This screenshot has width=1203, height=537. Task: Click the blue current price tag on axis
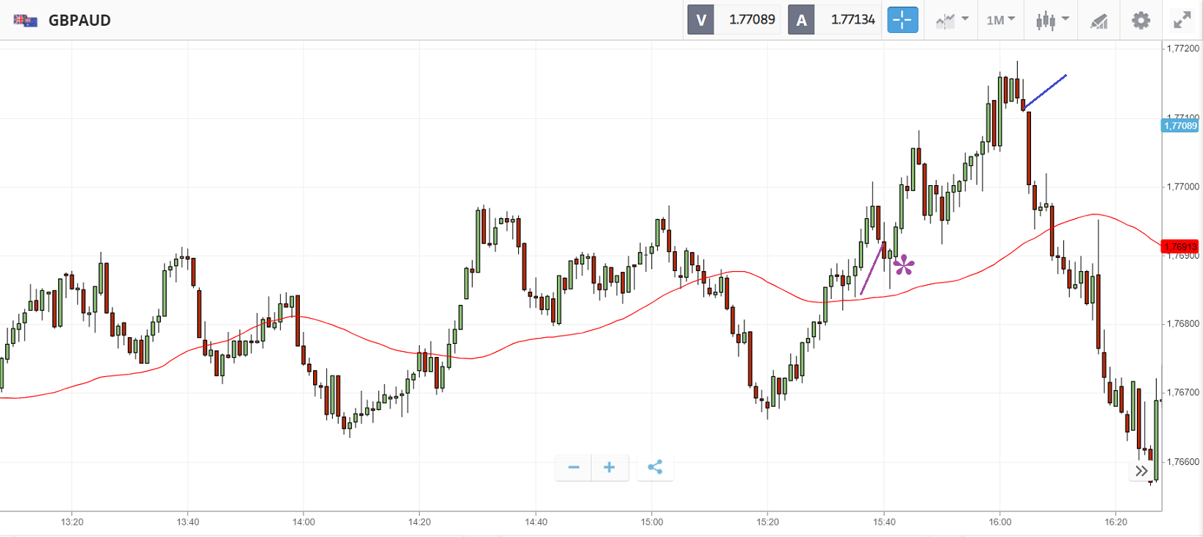pos(1180,126)
